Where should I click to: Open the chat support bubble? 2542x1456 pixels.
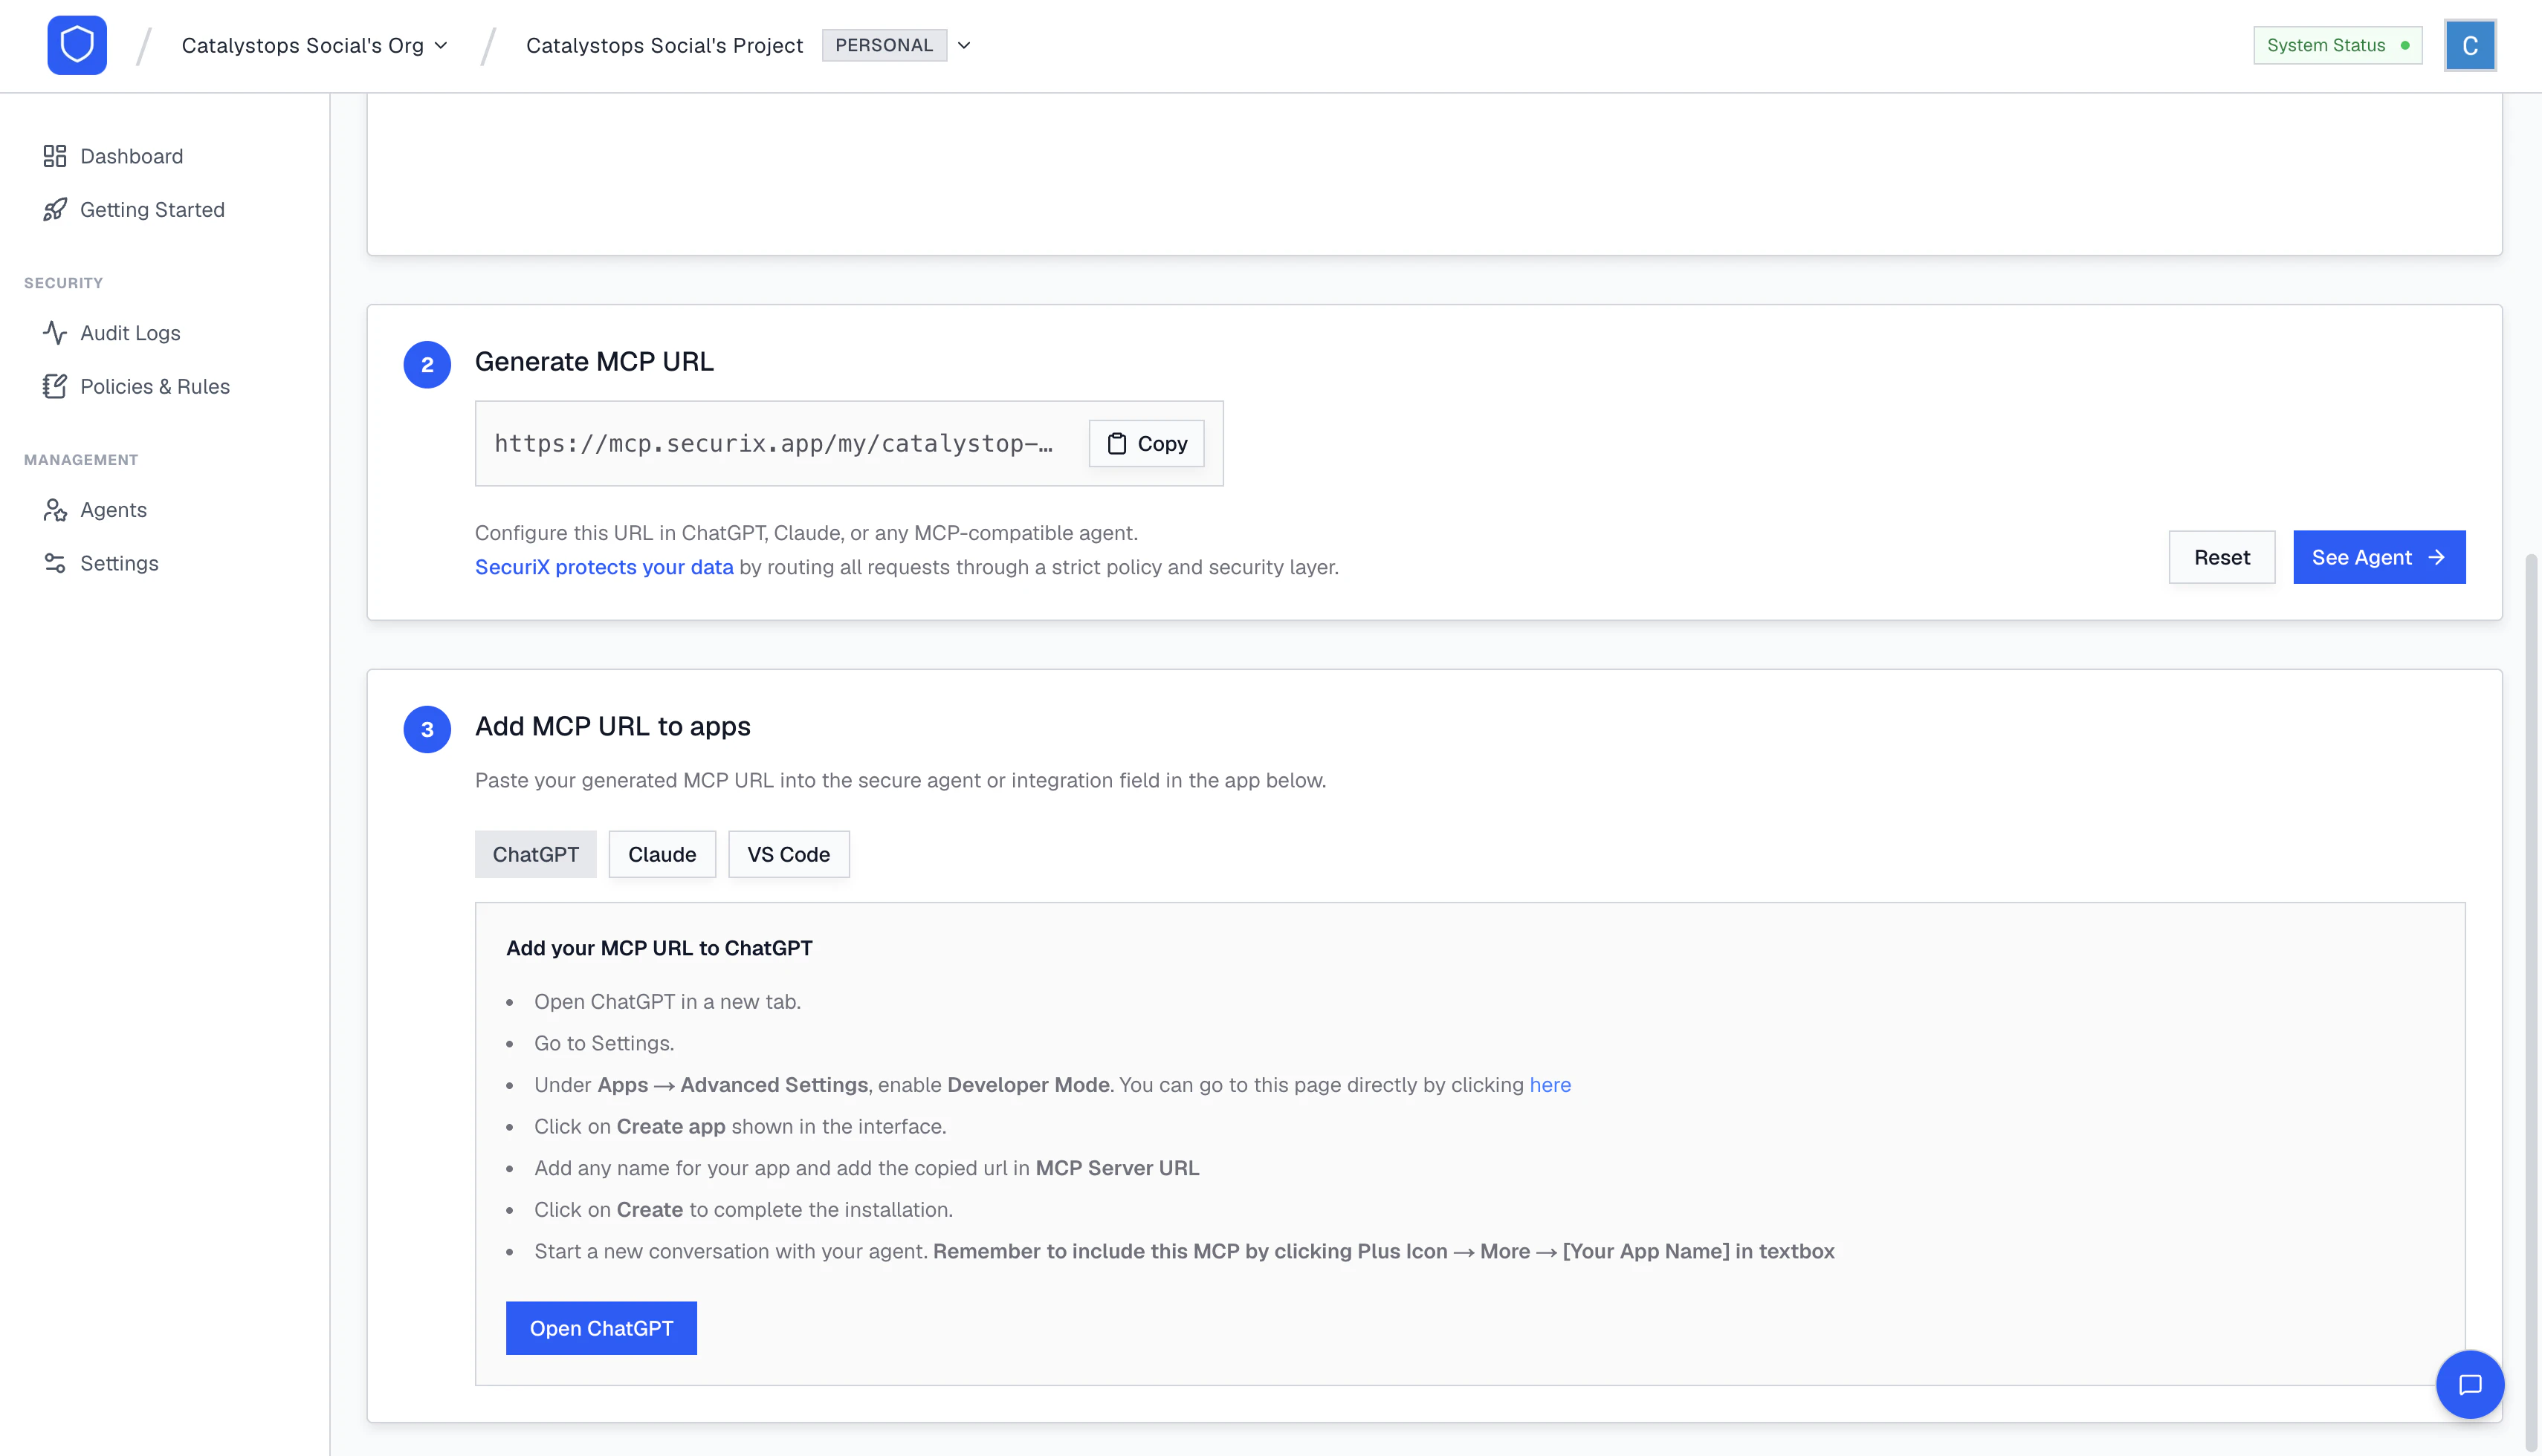pos(2470,1384)
